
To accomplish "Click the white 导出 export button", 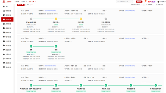I will point(28,5).
